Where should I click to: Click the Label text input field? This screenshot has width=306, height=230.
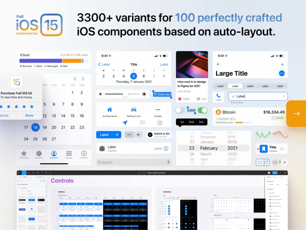click(258, 96)
